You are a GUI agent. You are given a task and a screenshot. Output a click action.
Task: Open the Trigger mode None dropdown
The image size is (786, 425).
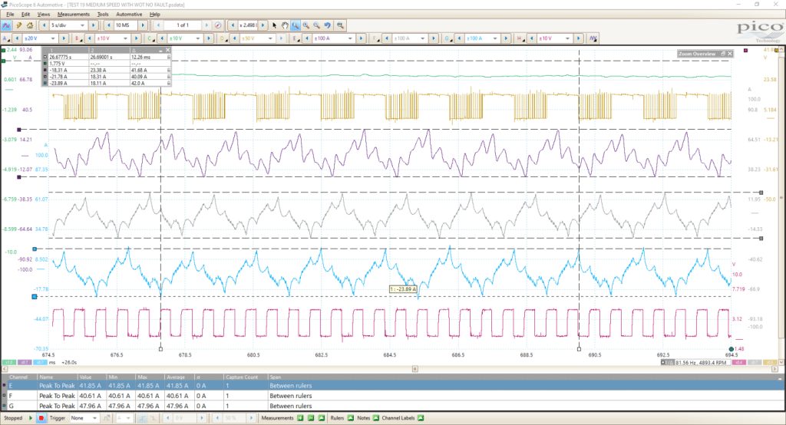click(83, 418)
